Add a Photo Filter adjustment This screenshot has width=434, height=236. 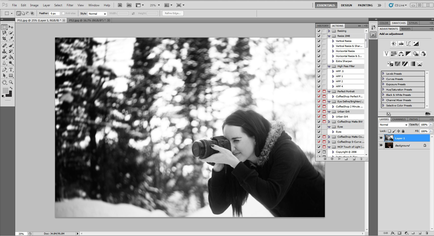[416, 54]
